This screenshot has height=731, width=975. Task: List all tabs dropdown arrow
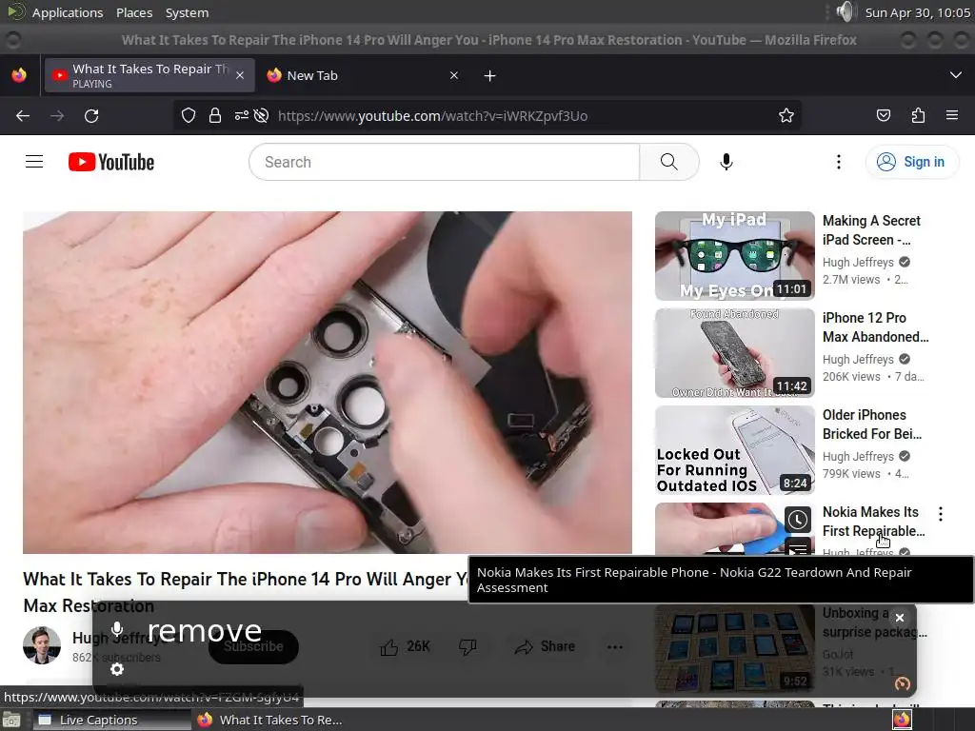tap(956, 75)
